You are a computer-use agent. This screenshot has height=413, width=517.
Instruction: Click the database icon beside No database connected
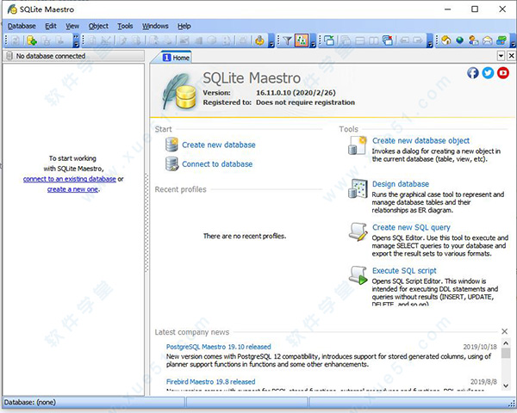(x=9, y=56)
